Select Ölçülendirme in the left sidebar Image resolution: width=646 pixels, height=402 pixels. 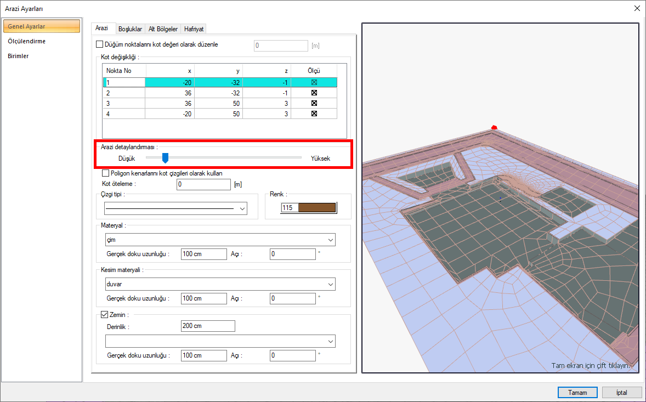(x=27, y=41)
